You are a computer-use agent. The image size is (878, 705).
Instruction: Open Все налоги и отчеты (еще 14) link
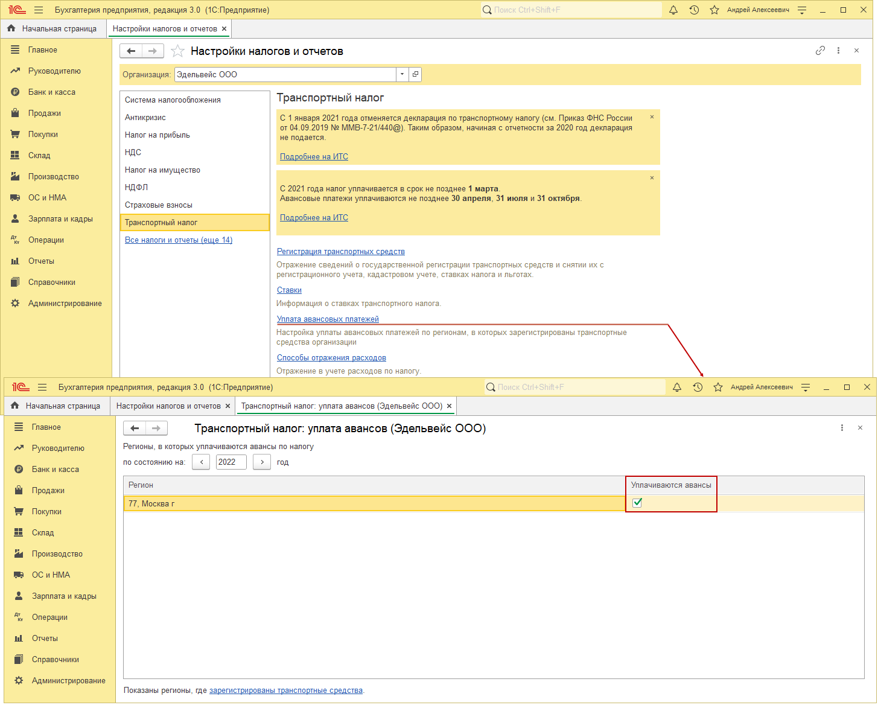coord(179,240)
